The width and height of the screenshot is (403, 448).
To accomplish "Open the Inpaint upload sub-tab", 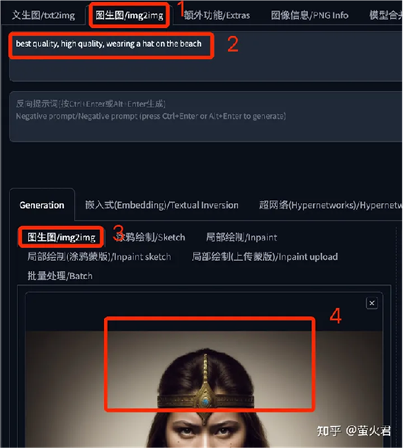I will pos(265,257).
